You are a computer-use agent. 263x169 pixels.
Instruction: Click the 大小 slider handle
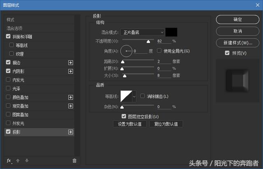(x=125, y=76)
